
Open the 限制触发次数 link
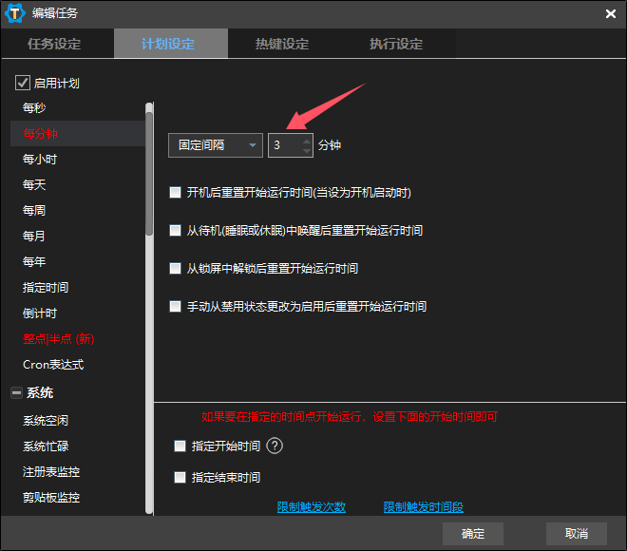click(311, 507)
